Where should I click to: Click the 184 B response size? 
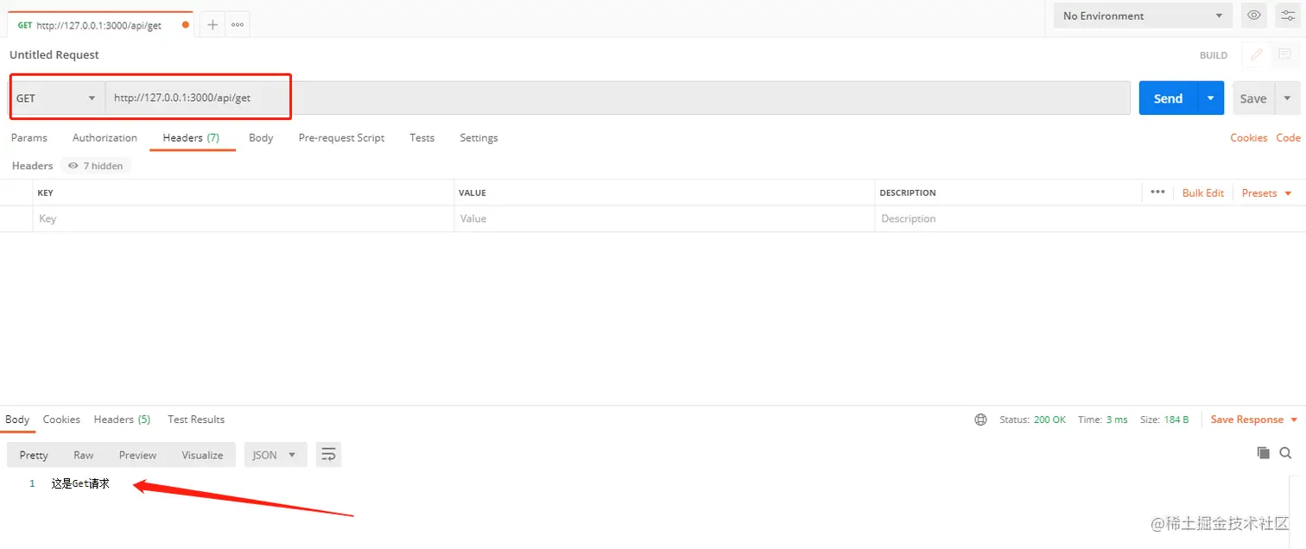[1176, 420]
